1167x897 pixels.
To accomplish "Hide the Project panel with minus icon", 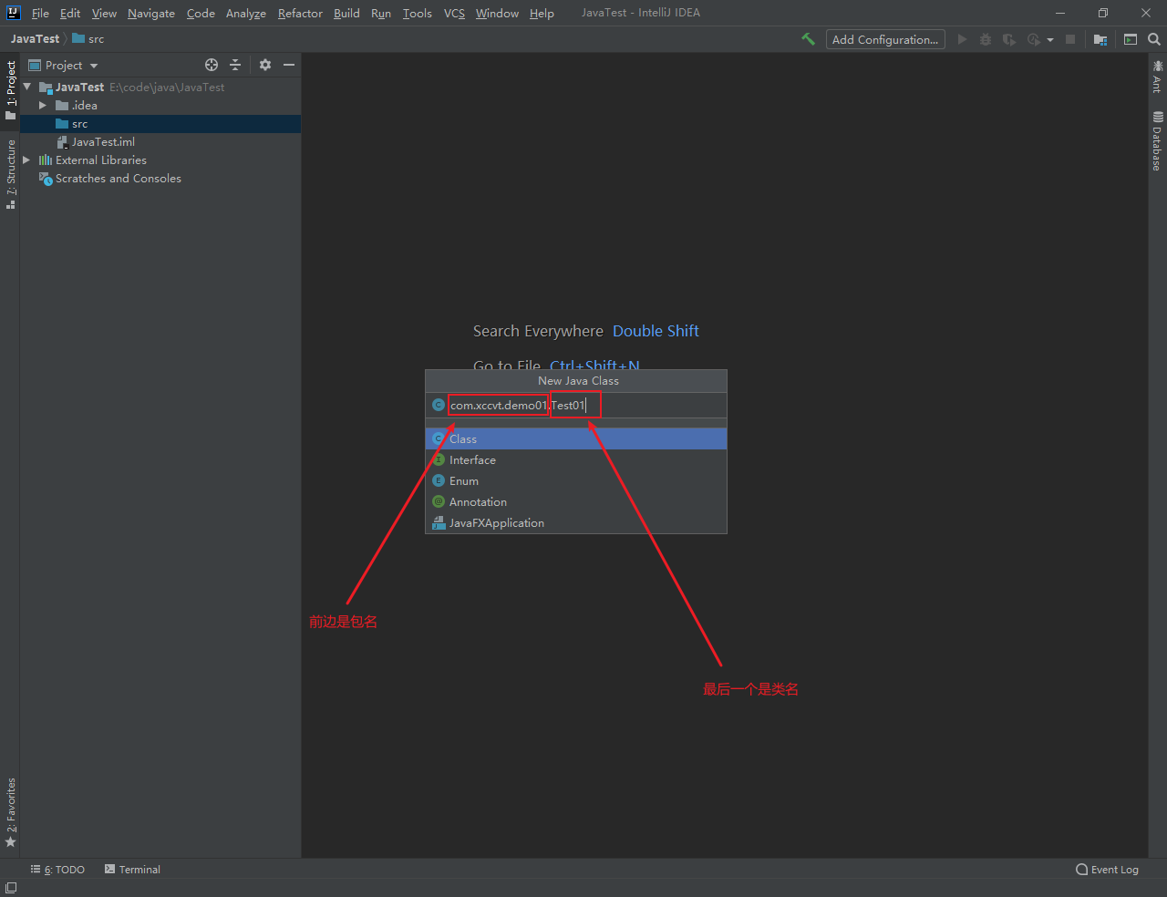I will [x=289, y=65].
